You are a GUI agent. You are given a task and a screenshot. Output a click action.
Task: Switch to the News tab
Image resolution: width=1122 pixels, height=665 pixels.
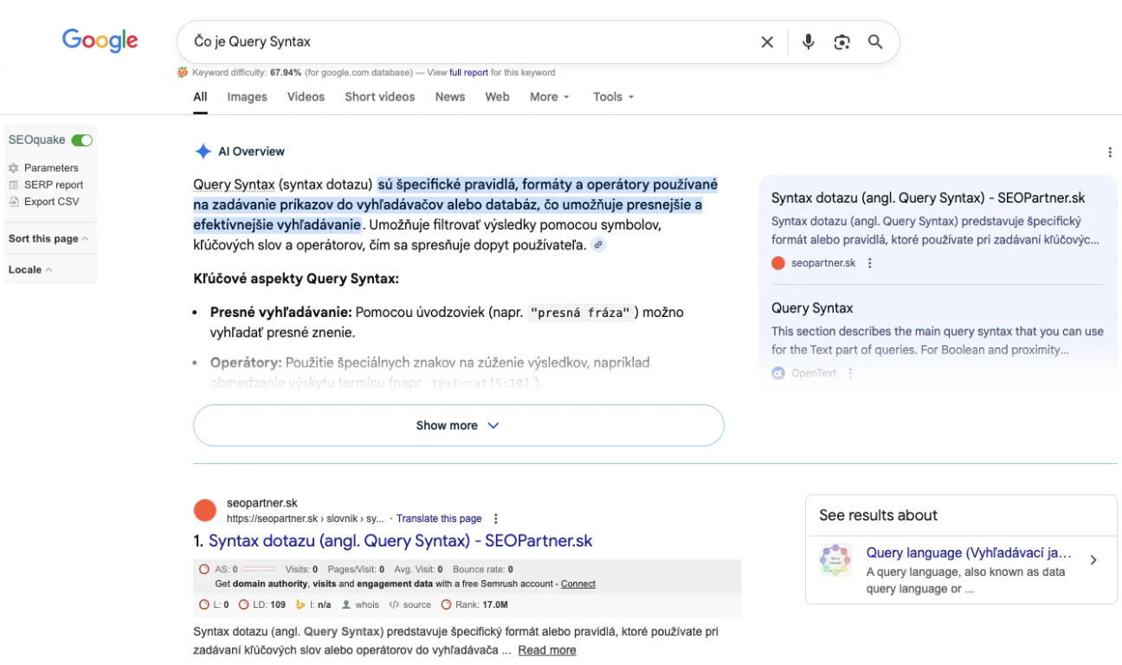click(x=449, y=97)
